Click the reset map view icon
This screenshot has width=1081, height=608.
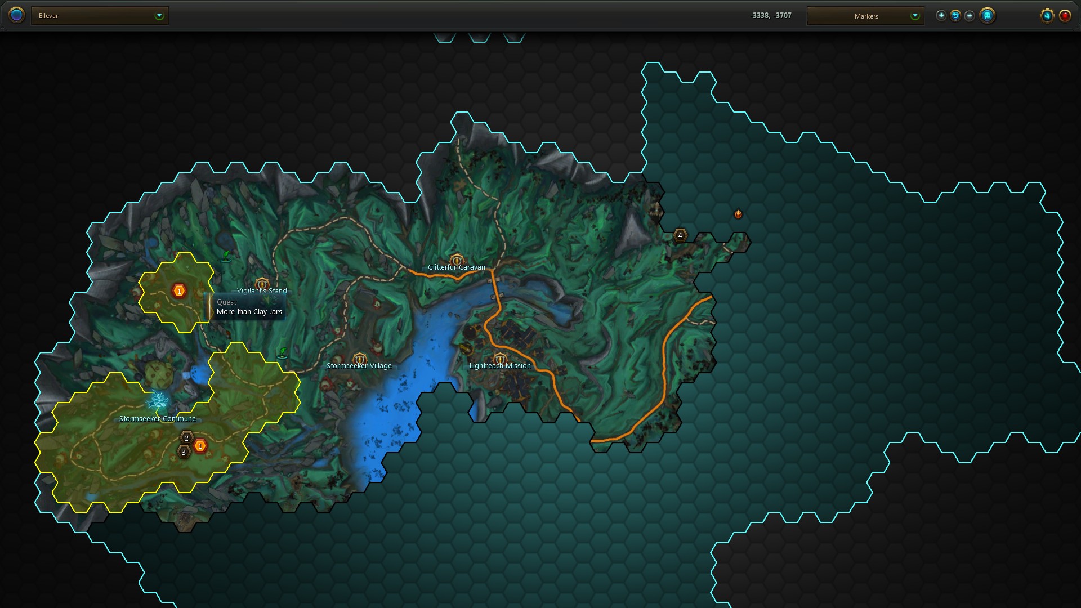(955, 16)
